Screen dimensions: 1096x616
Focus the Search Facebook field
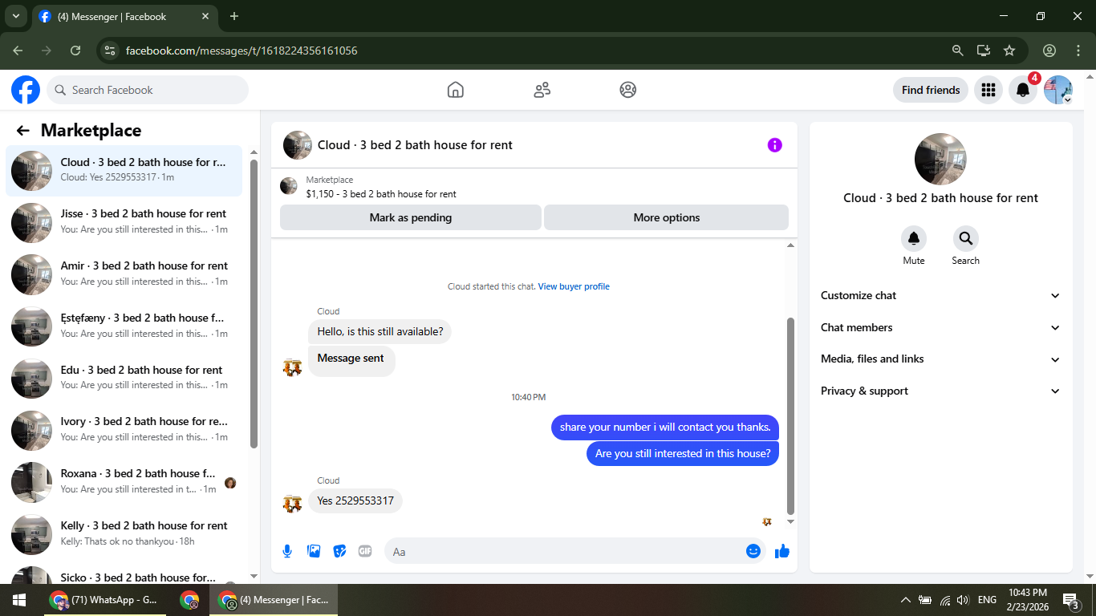coord(148,90)
